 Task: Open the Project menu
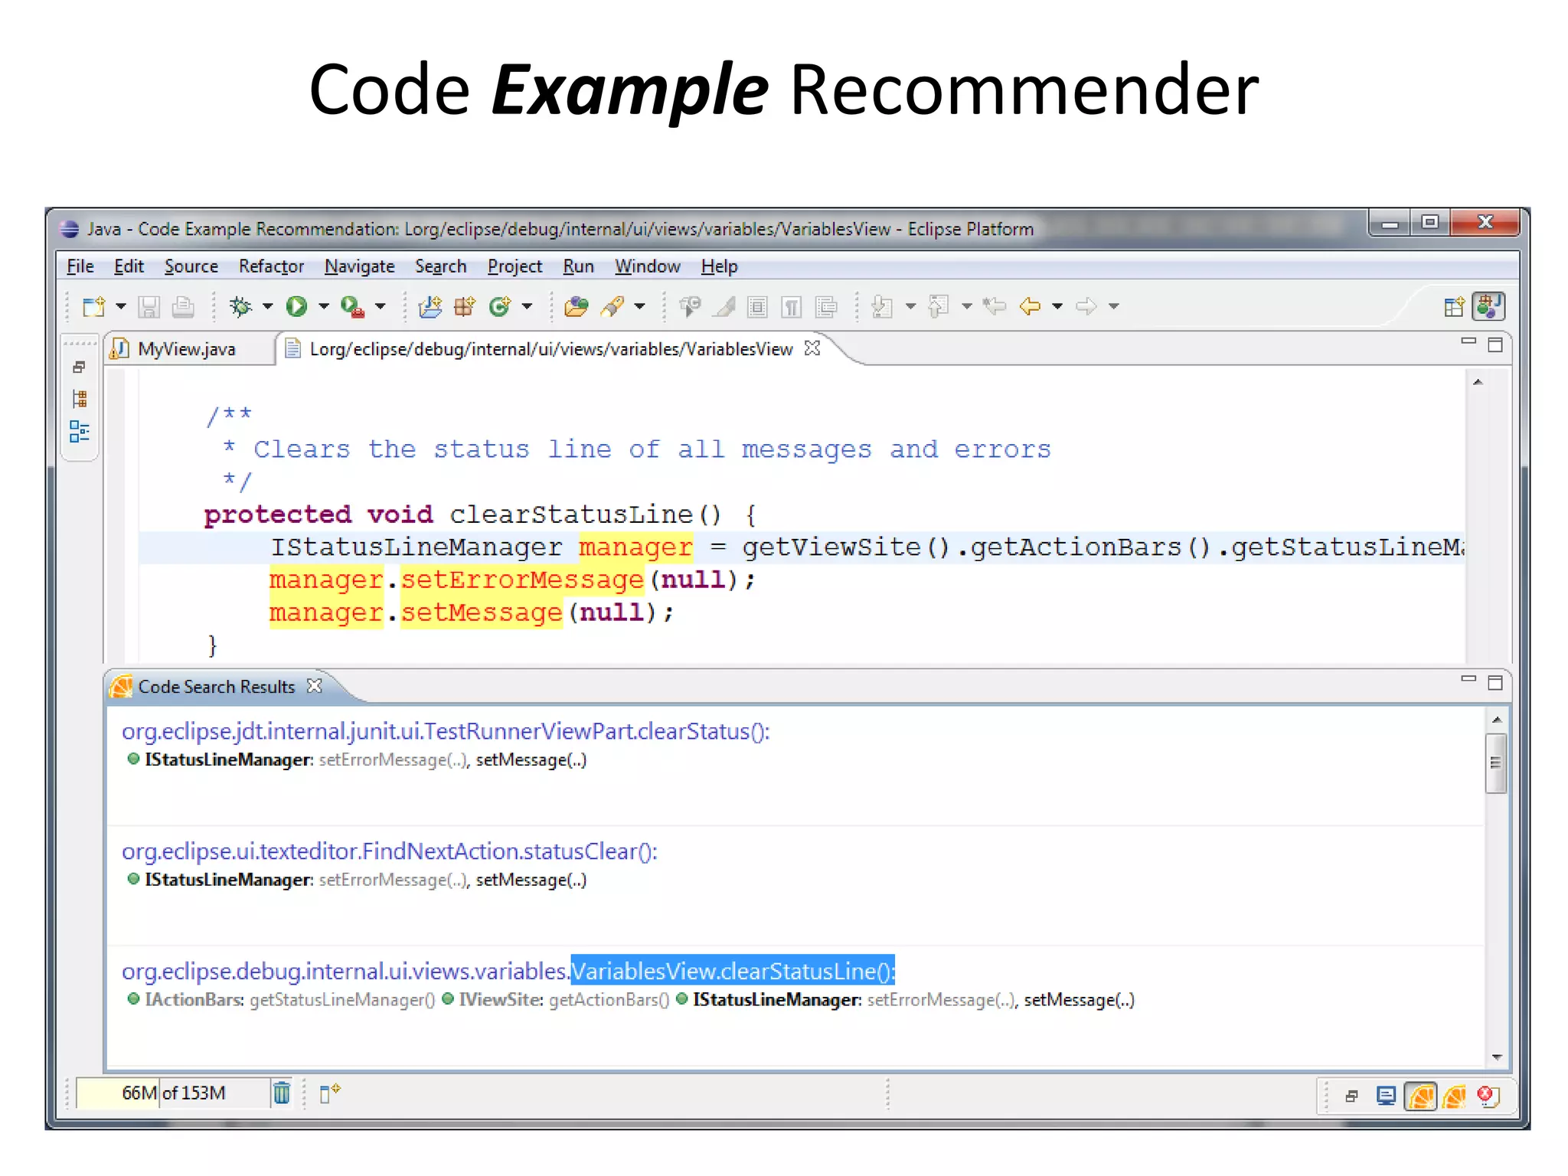514,266
